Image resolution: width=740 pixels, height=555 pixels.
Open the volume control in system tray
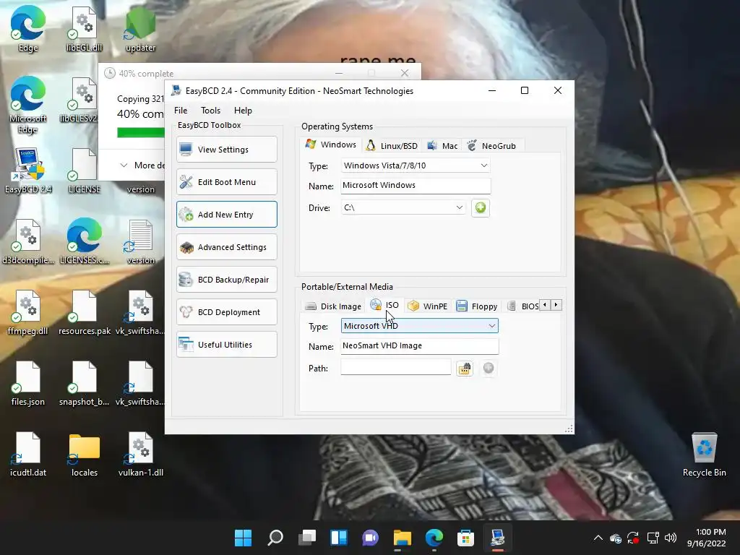point(670,538)
